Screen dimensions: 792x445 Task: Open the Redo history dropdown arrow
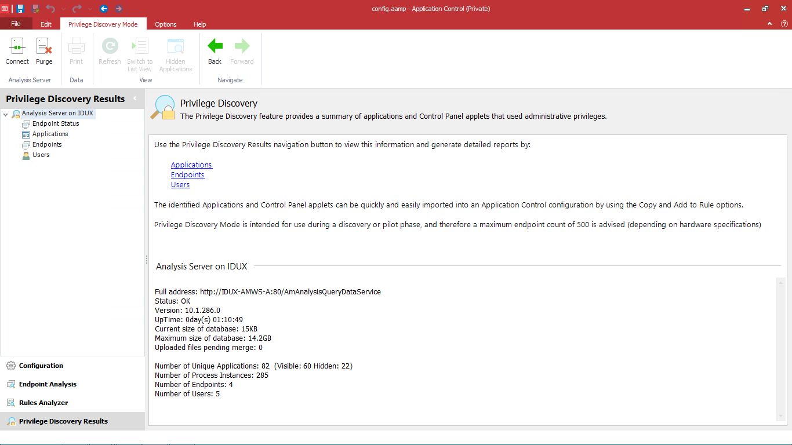90,9
